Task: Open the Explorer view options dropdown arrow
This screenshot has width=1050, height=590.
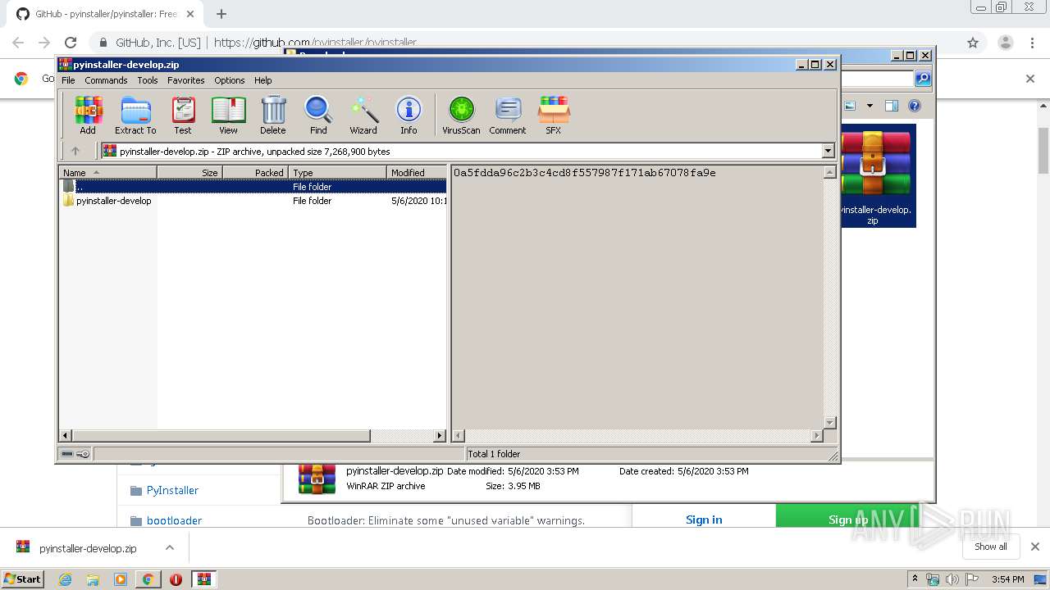Action: click(870, 106)
